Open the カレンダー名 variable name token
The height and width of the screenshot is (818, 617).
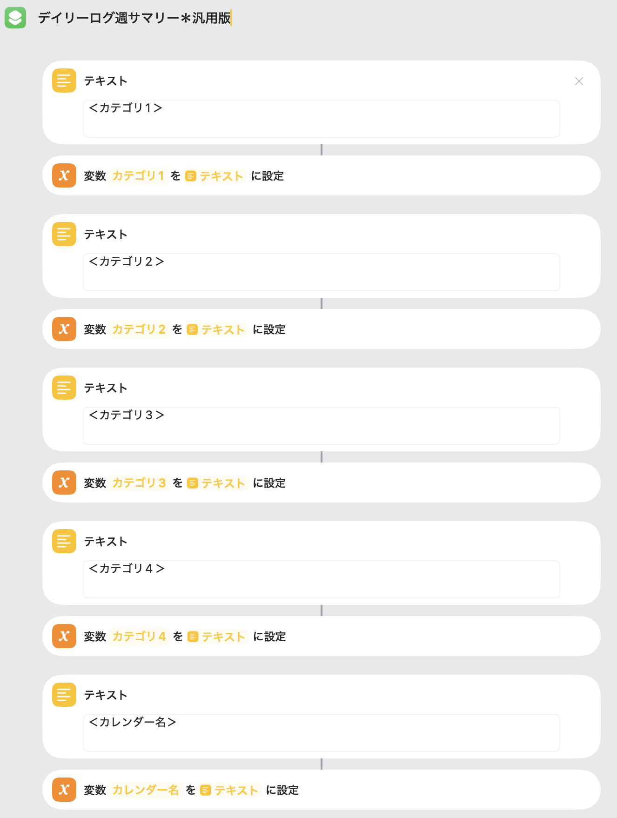coord(146,790)
